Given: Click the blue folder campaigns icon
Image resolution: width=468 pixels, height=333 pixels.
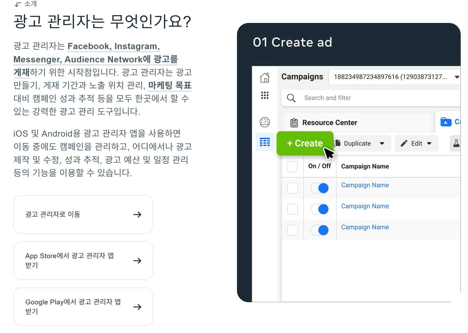Looking at the screenshot, I should pos(446,122).
